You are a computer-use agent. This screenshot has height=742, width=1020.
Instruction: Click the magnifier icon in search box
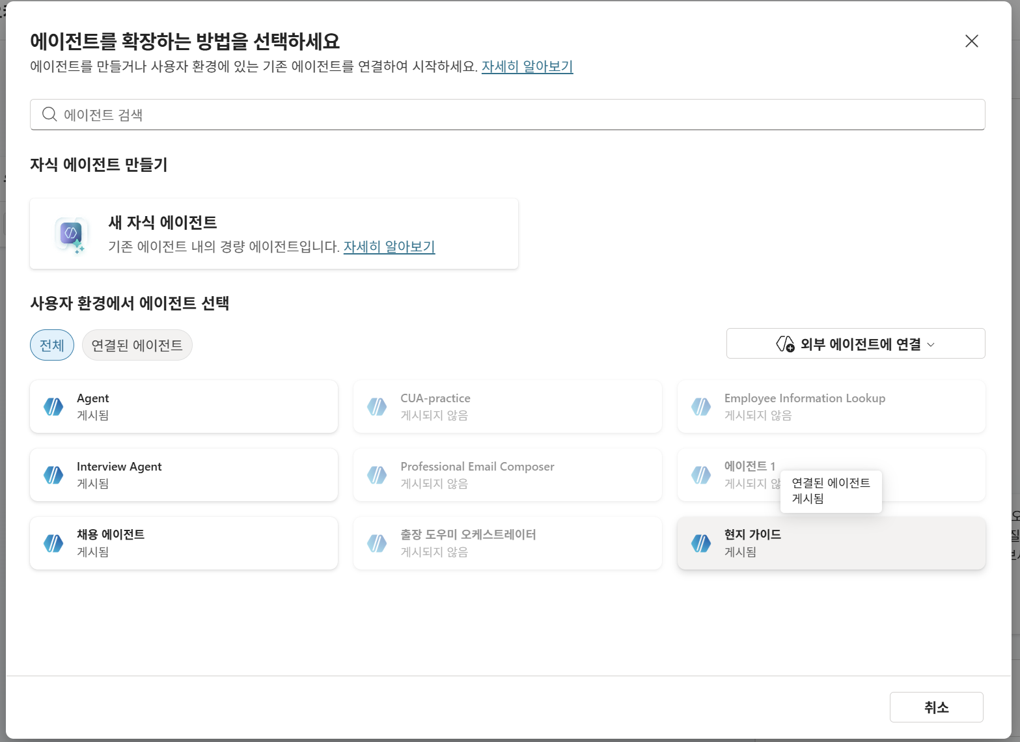click(x=49, y=115)
